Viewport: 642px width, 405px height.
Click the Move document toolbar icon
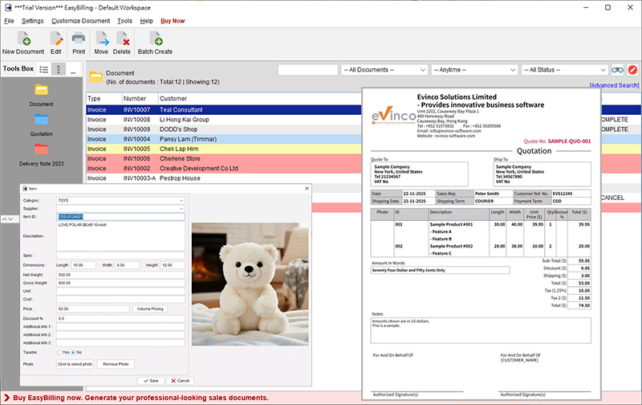click(101, 43)
